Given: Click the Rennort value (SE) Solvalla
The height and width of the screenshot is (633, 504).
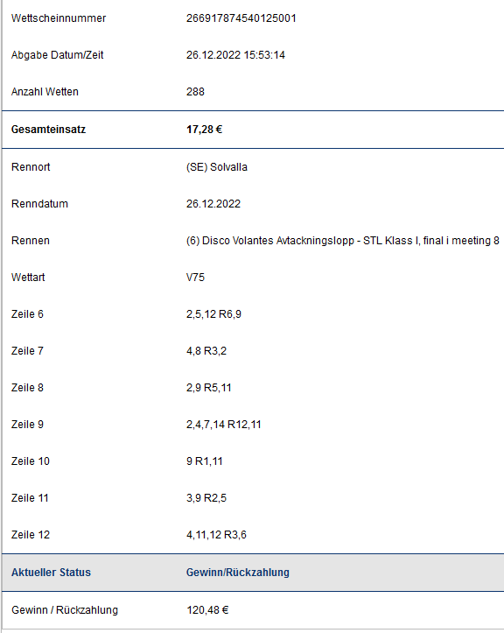Looking at the screenshot, I should 217,166.
